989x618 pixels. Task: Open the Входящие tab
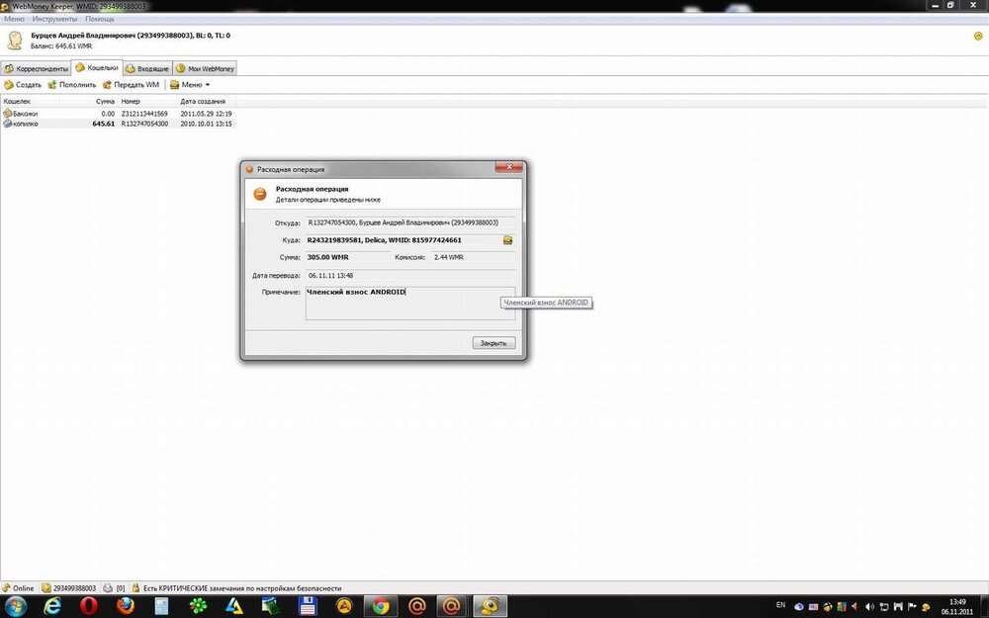[146, 68]
